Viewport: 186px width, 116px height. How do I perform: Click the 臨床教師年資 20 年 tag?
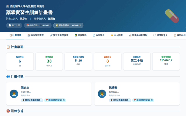coord(143,100)
